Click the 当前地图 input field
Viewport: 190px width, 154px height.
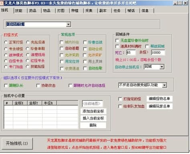pyautogui.click(x=92, y=104)
